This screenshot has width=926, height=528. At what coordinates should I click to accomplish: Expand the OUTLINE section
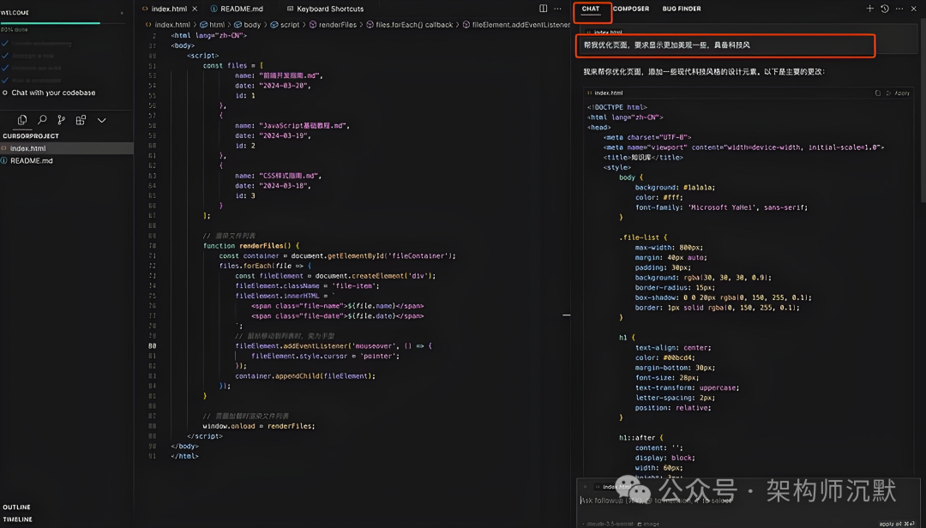(x=17, y=507)
